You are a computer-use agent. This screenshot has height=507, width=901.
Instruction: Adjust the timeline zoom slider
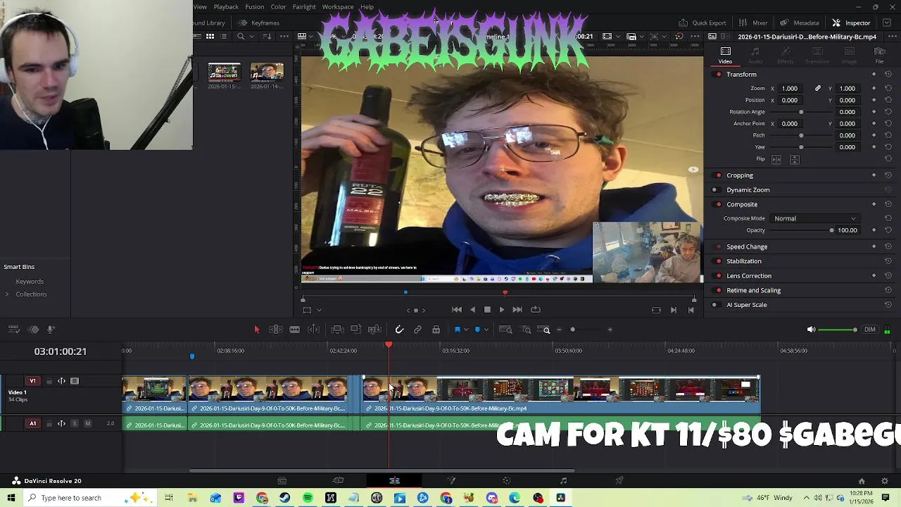click(584, 330)
